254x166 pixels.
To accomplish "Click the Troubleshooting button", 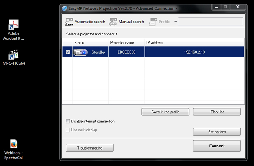I will pos(90,148).
